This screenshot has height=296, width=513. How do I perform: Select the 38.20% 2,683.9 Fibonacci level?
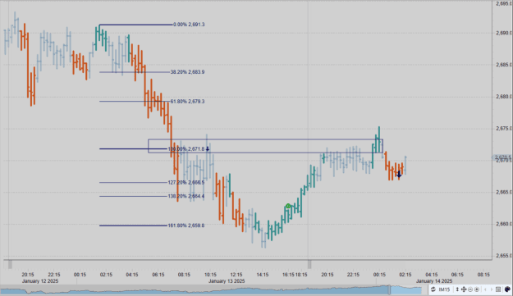(187, 72)
